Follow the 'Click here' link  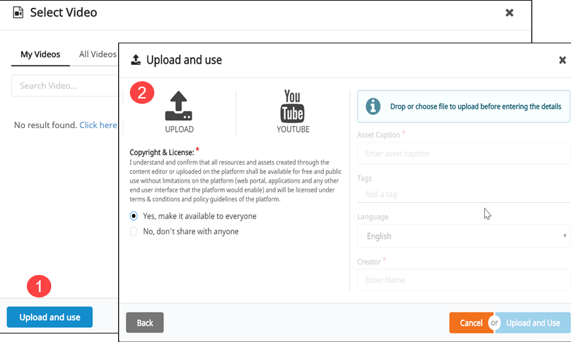click(98, 125)
